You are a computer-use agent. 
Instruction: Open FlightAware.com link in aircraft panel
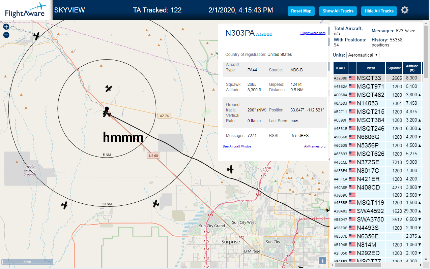click(x=313, y=33)
